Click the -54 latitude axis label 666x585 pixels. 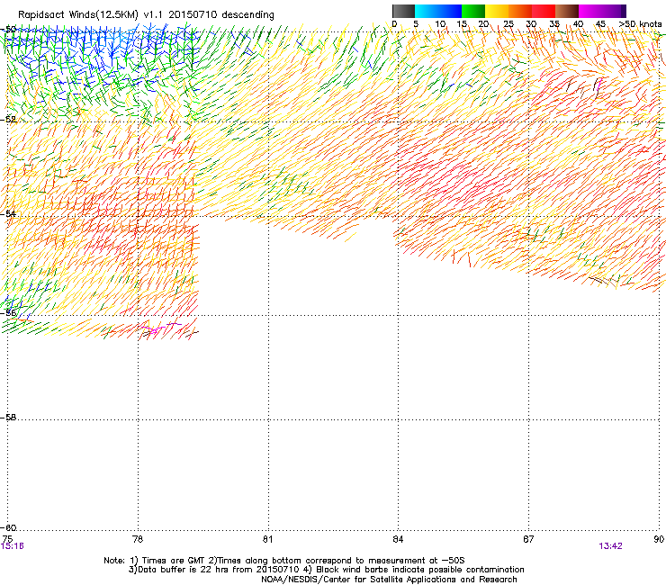(x=8, y=213)
